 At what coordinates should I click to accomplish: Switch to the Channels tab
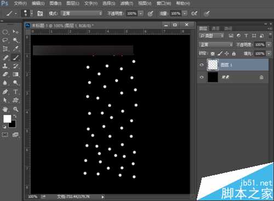215,28
